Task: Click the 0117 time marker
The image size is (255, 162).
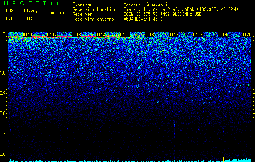Action: 174,35
